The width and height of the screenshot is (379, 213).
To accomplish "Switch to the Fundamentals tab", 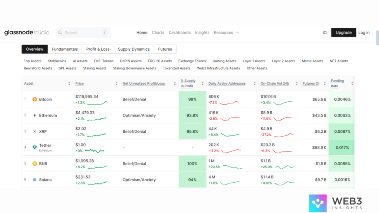I will pyautogui.click(x=65, y=49).
